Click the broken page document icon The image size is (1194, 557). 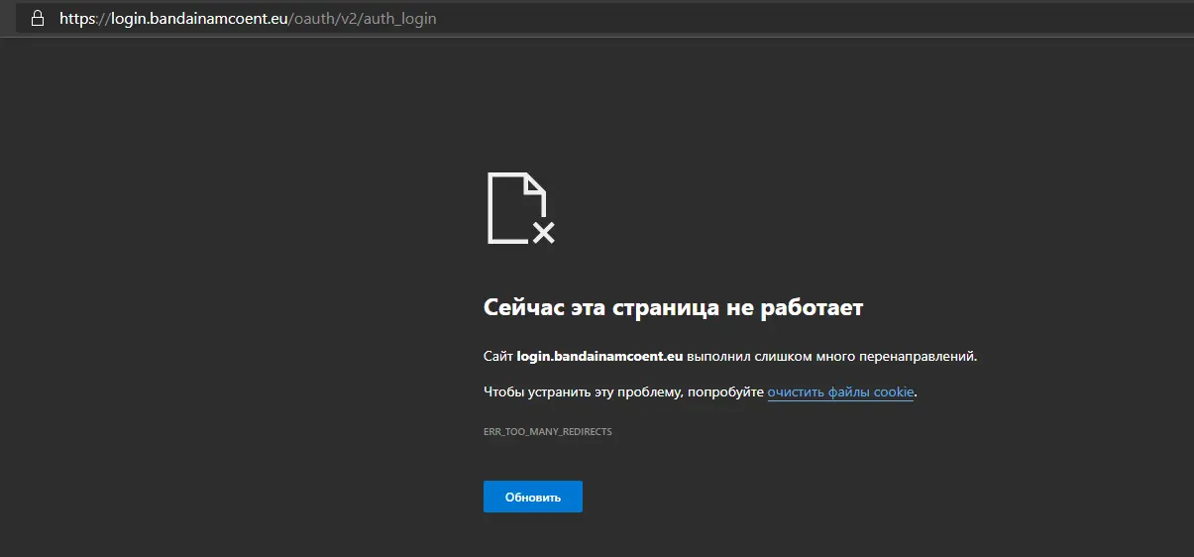point(521,208)
